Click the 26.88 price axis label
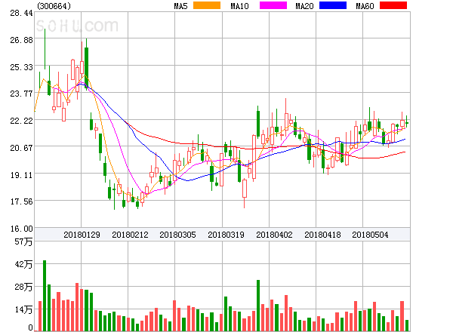 pos(21,40)
